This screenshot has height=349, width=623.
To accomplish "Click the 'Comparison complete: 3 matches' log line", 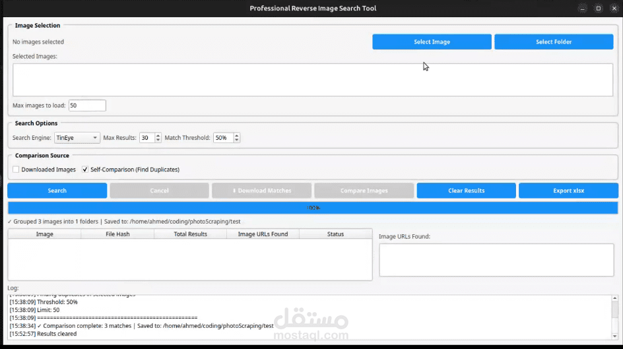I will [x=141, y=326].
